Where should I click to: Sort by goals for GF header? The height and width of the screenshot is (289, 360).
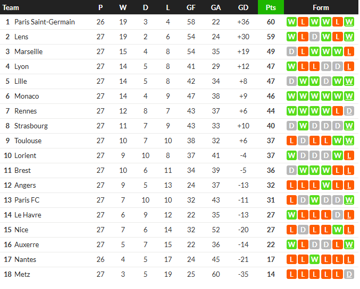click(x=191, y=7)
